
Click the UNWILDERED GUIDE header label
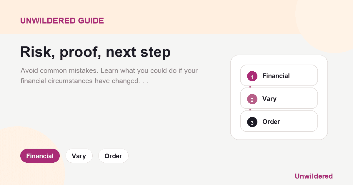pos(62,21)
